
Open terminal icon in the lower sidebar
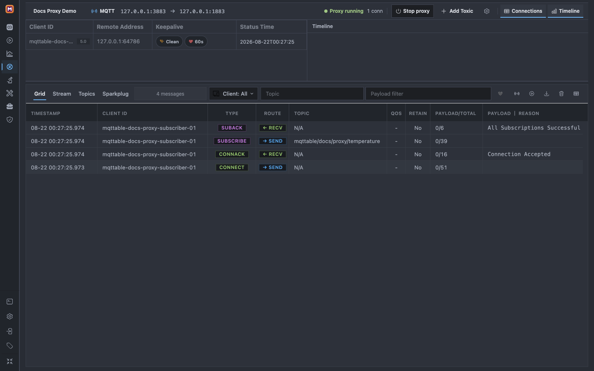point(9,302)
